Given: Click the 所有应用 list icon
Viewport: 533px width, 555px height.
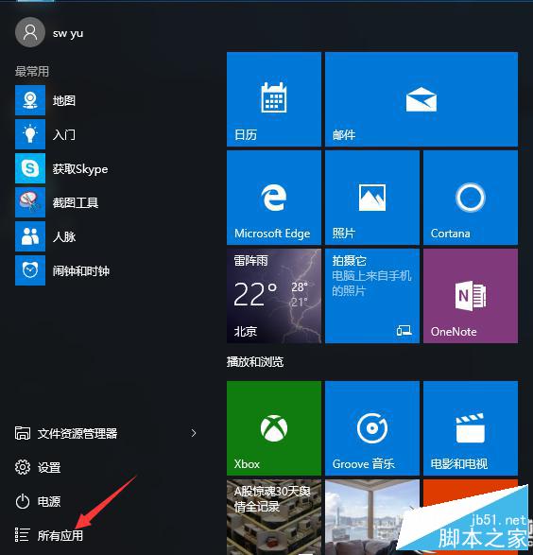Looking at the screenshot, I should 22,535.
